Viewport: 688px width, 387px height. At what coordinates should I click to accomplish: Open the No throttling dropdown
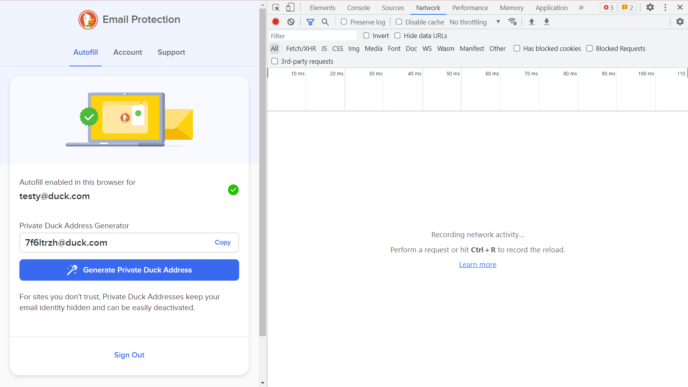pos(475,22)
